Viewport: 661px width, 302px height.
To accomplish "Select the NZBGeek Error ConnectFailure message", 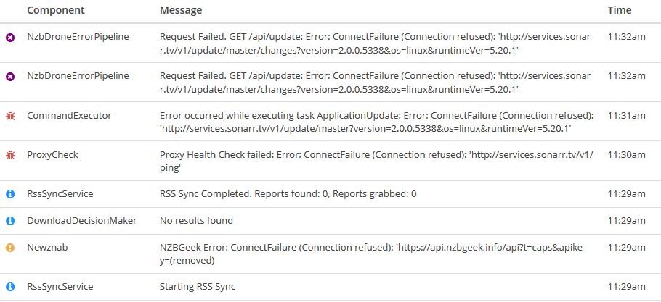I will pyautogui.click(x=371, y=254).
